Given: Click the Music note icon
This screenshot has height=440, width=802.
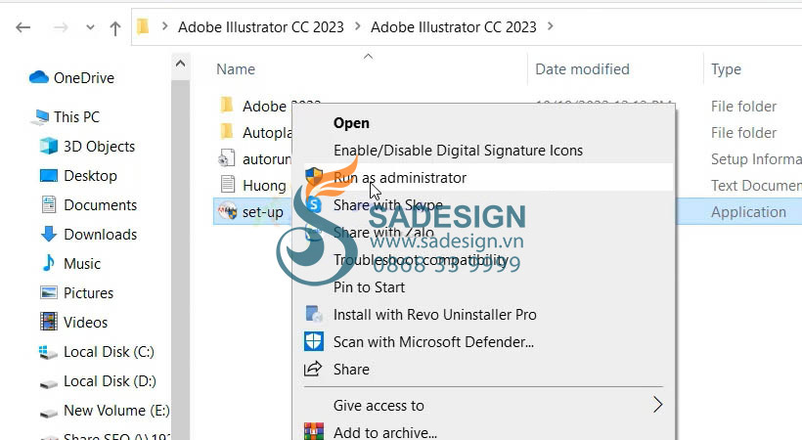Looking at the screenshot, I should click(x=49, y=263).
